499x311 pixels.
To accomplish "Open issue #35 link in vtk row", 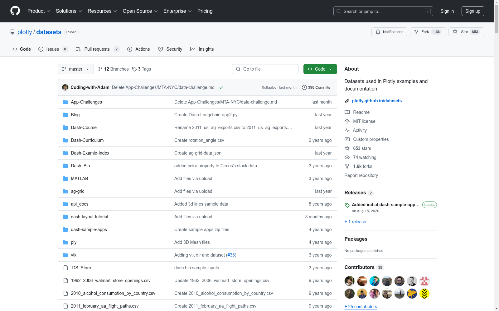I will point(231,255).
